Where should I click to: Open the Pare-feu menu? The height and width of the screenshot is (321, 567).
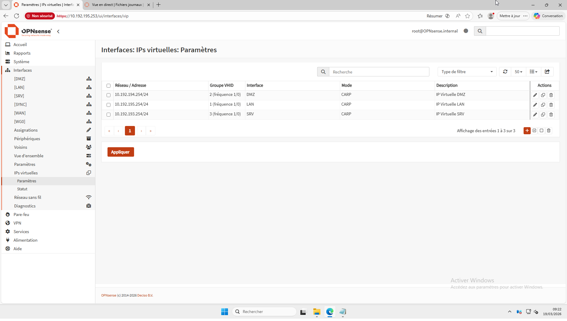coord(21,214)
